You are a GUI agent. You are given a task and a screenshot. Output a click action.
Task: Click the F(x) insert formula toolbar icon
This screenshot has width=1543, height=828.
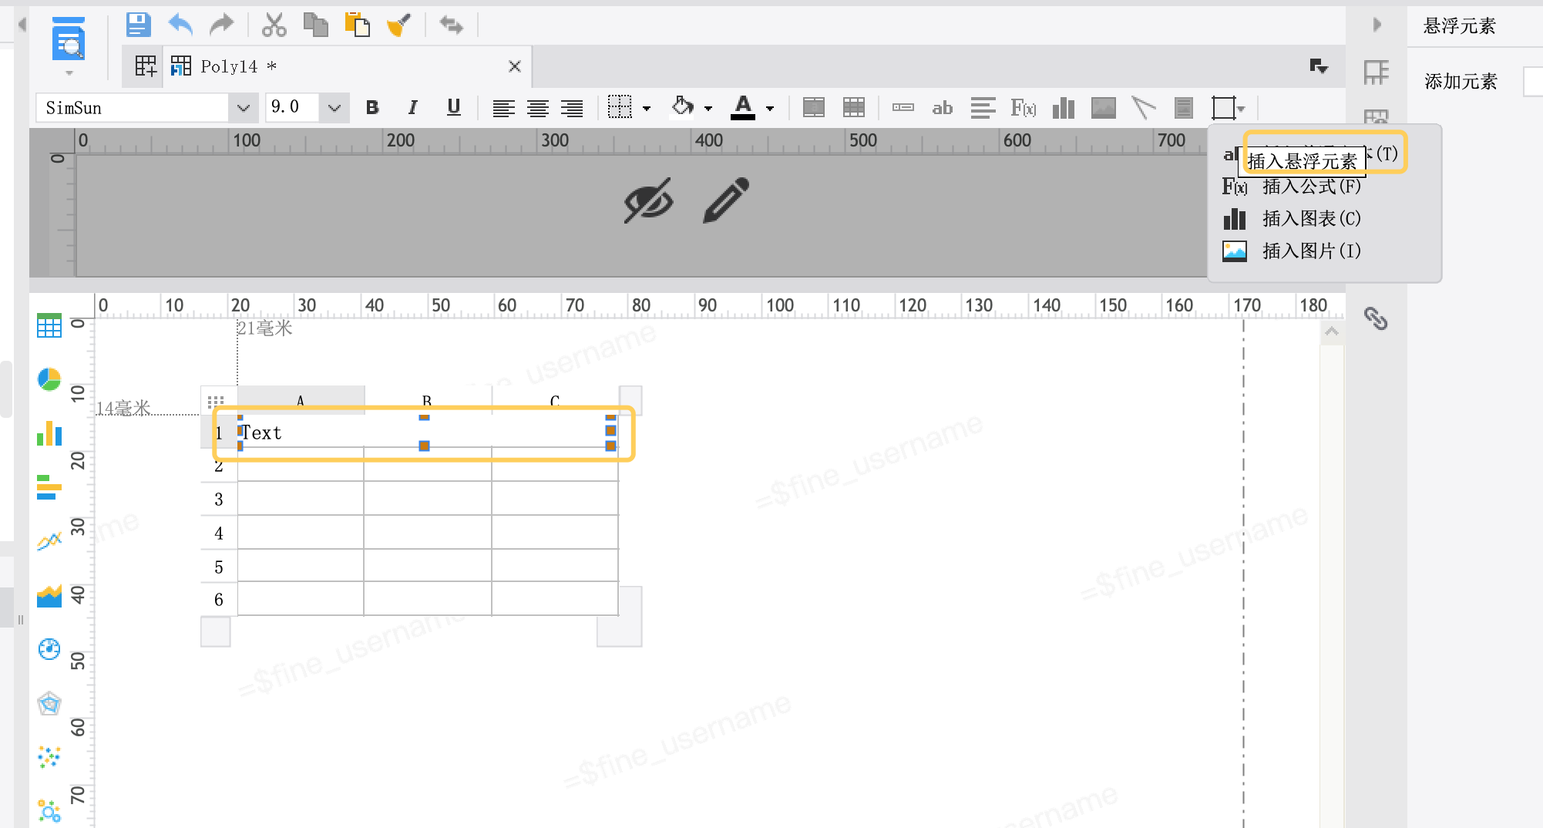(x=1024, y=108)
